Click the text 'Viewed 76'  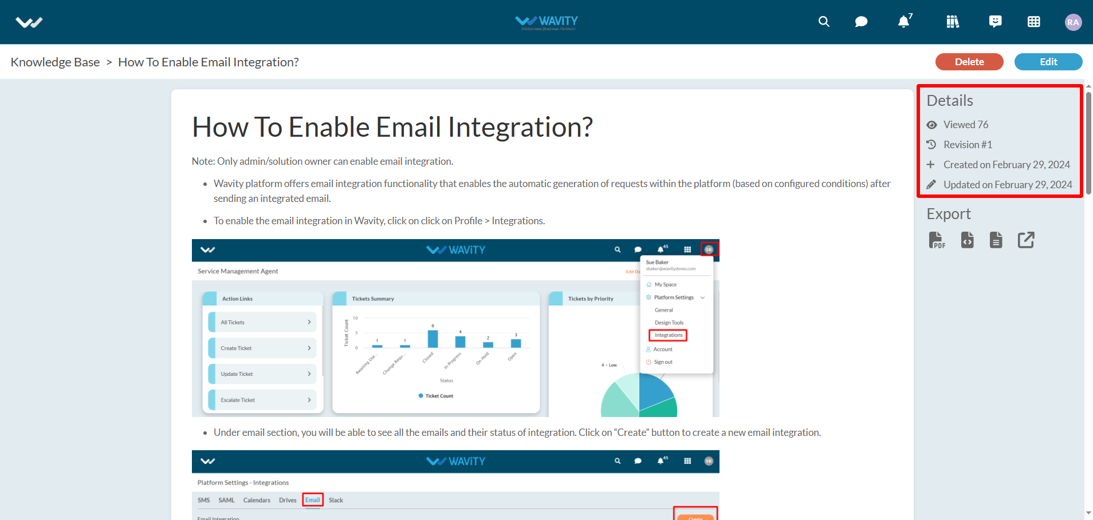[966, 125]
